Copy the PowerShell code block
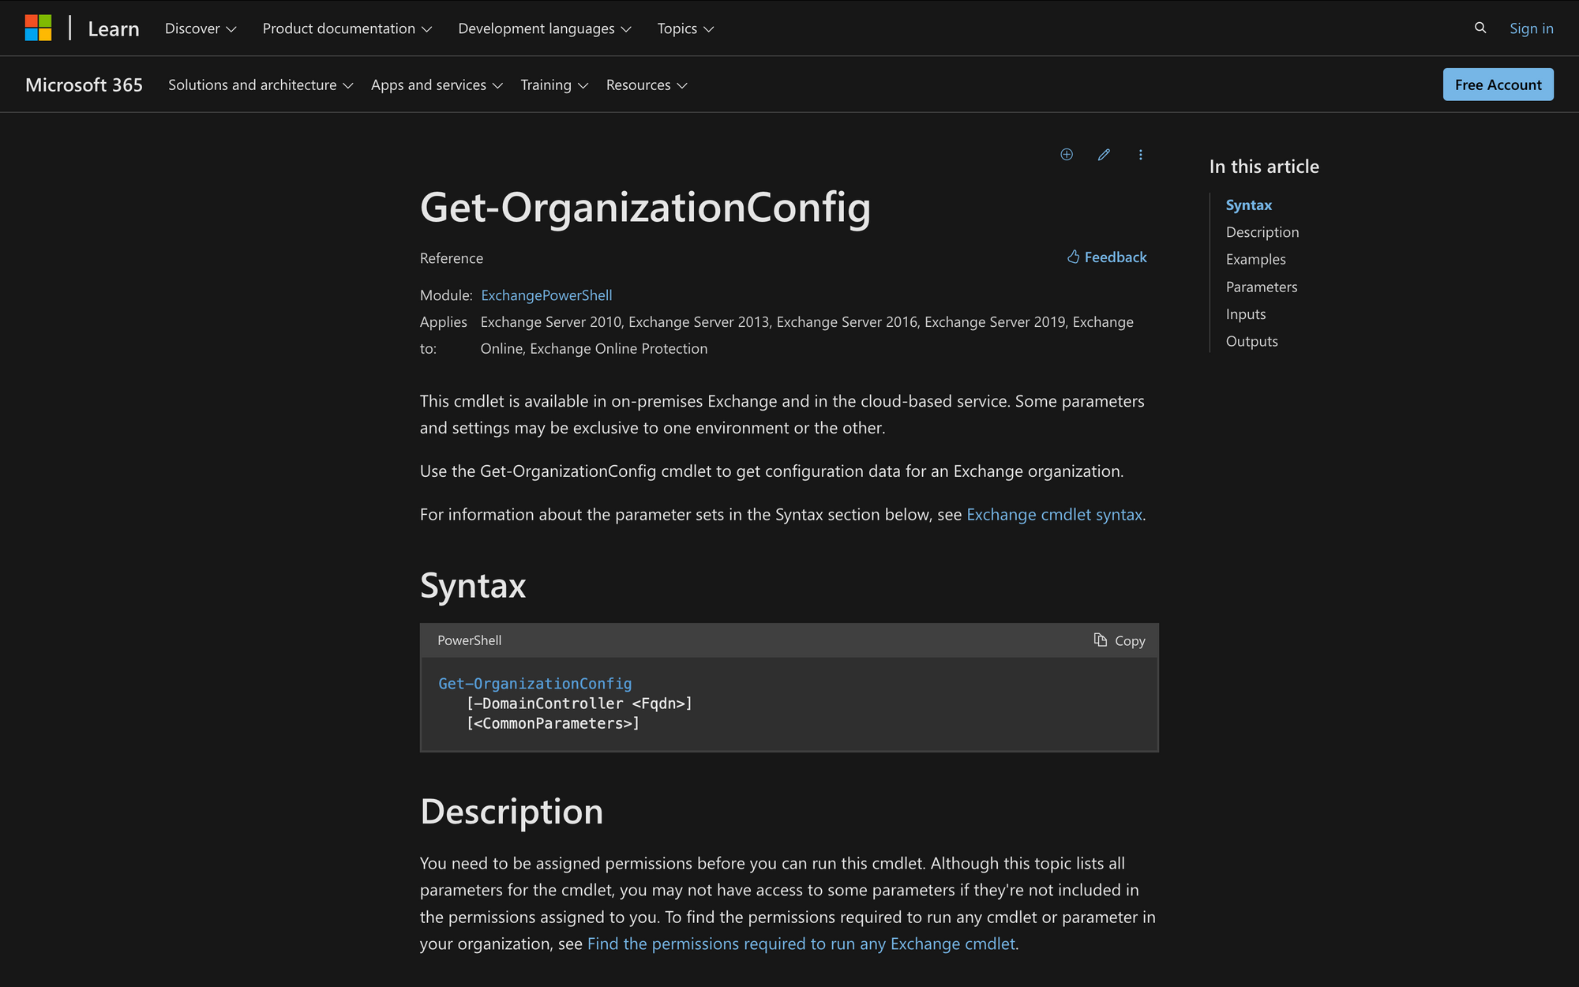The width and height of the screenshot is (1579, 987). pyautogui.click(x=1120, y=640)
